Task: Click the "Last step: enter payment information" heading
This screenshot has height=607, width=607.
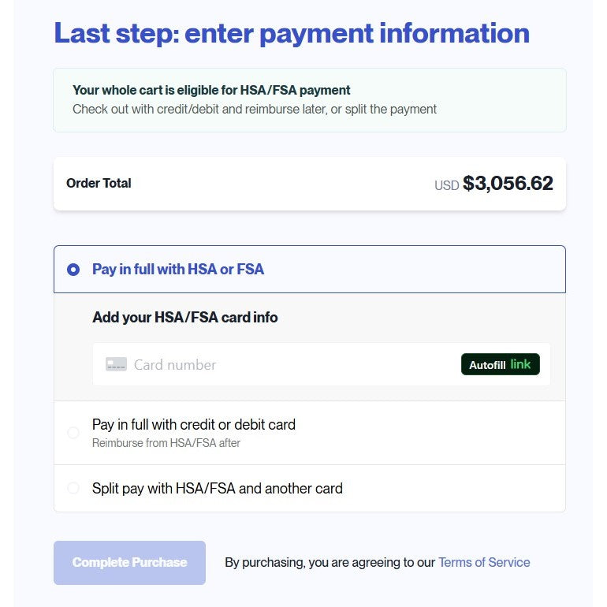Action: point(292,33)
